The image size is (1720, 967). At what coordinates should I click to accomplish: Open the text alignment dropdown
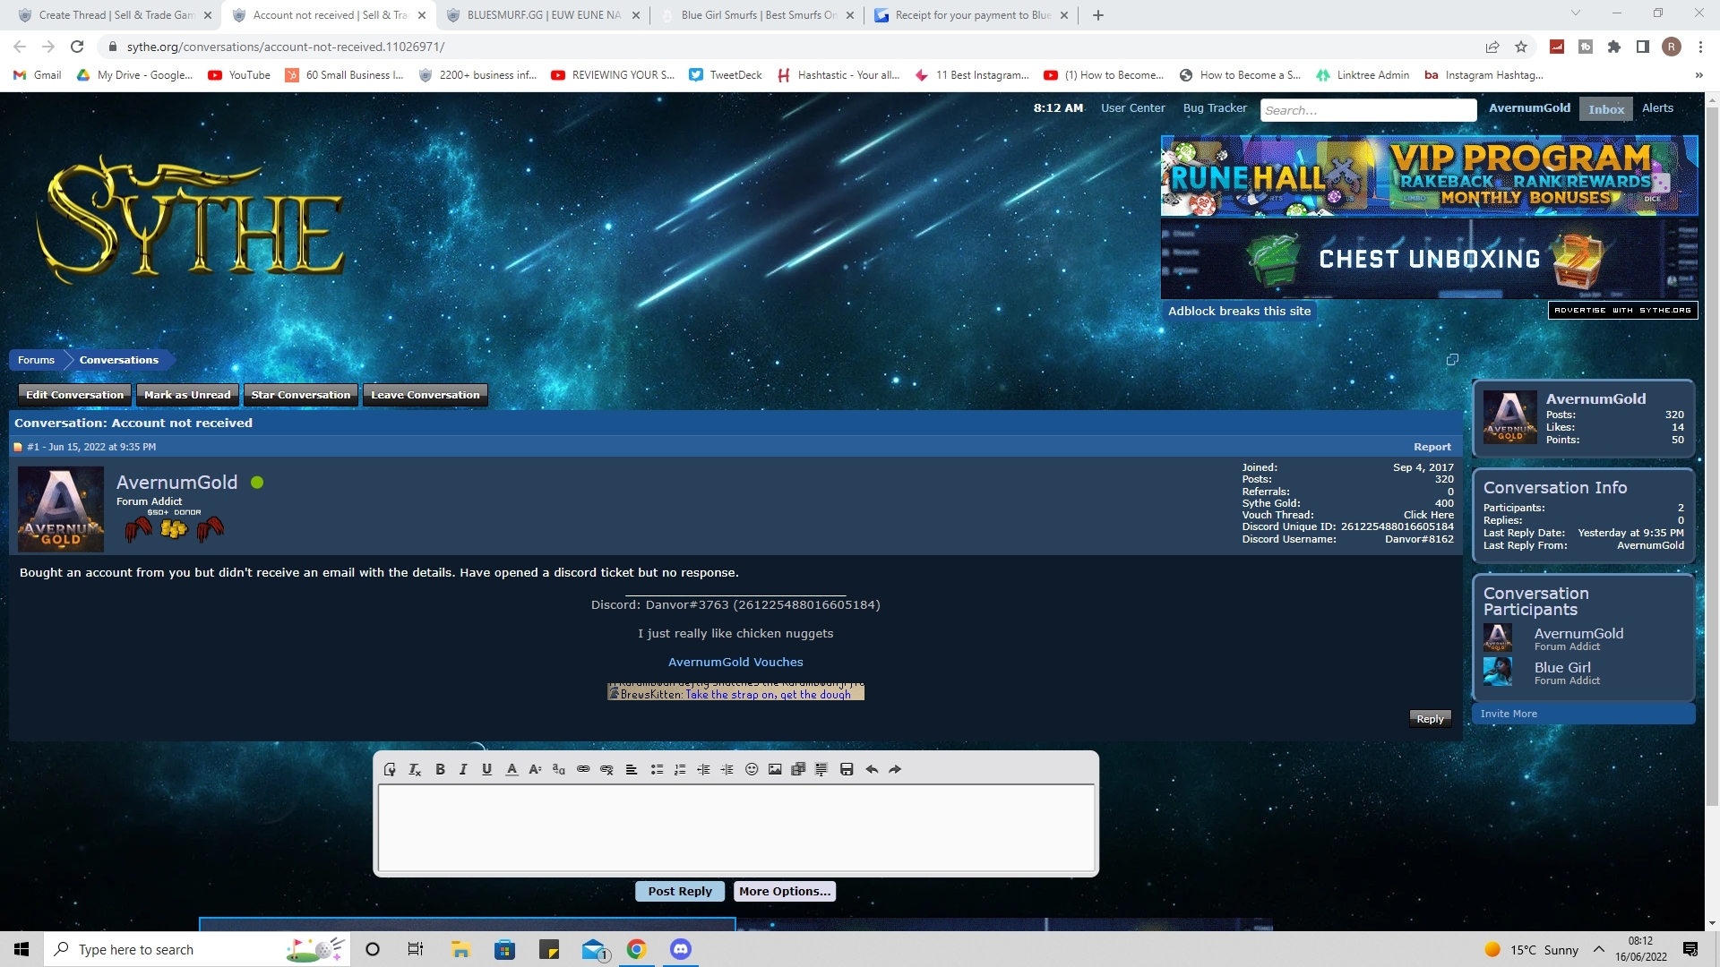(632, 769)
